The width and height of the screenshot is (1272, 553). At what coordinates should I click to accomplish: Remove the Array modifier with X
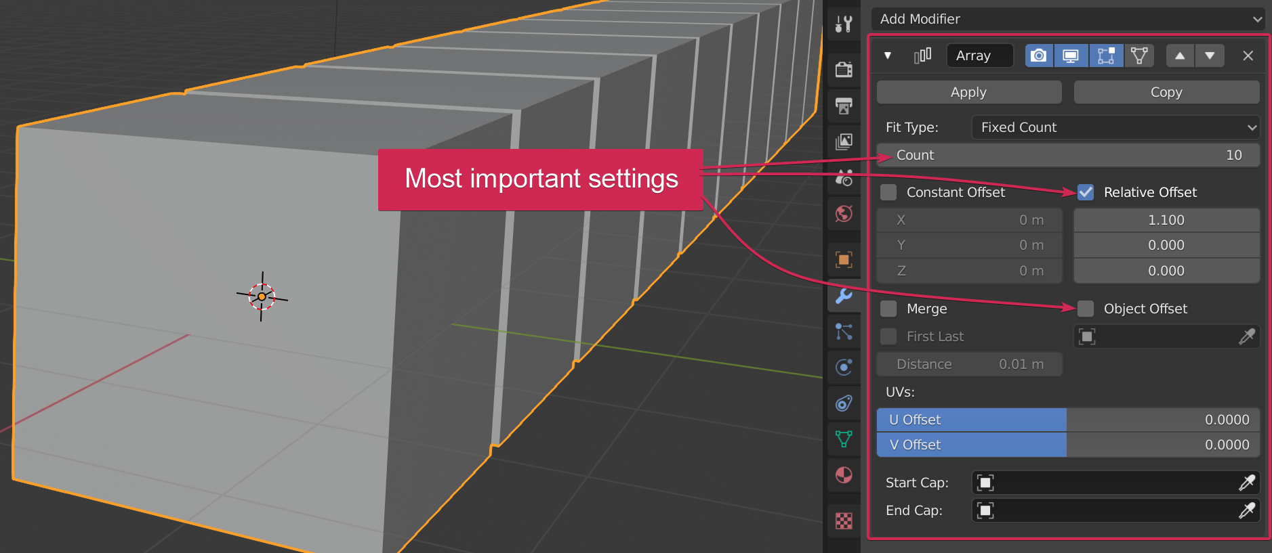coord(1248,56)
